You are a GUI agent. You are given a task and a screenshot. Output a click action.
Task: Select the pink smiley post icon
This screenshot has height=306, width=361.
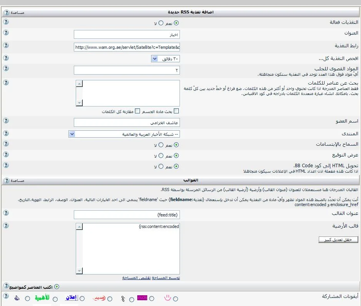point(176,299)
